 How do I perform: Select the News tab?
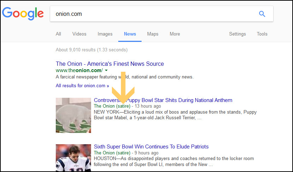point(130,34)
